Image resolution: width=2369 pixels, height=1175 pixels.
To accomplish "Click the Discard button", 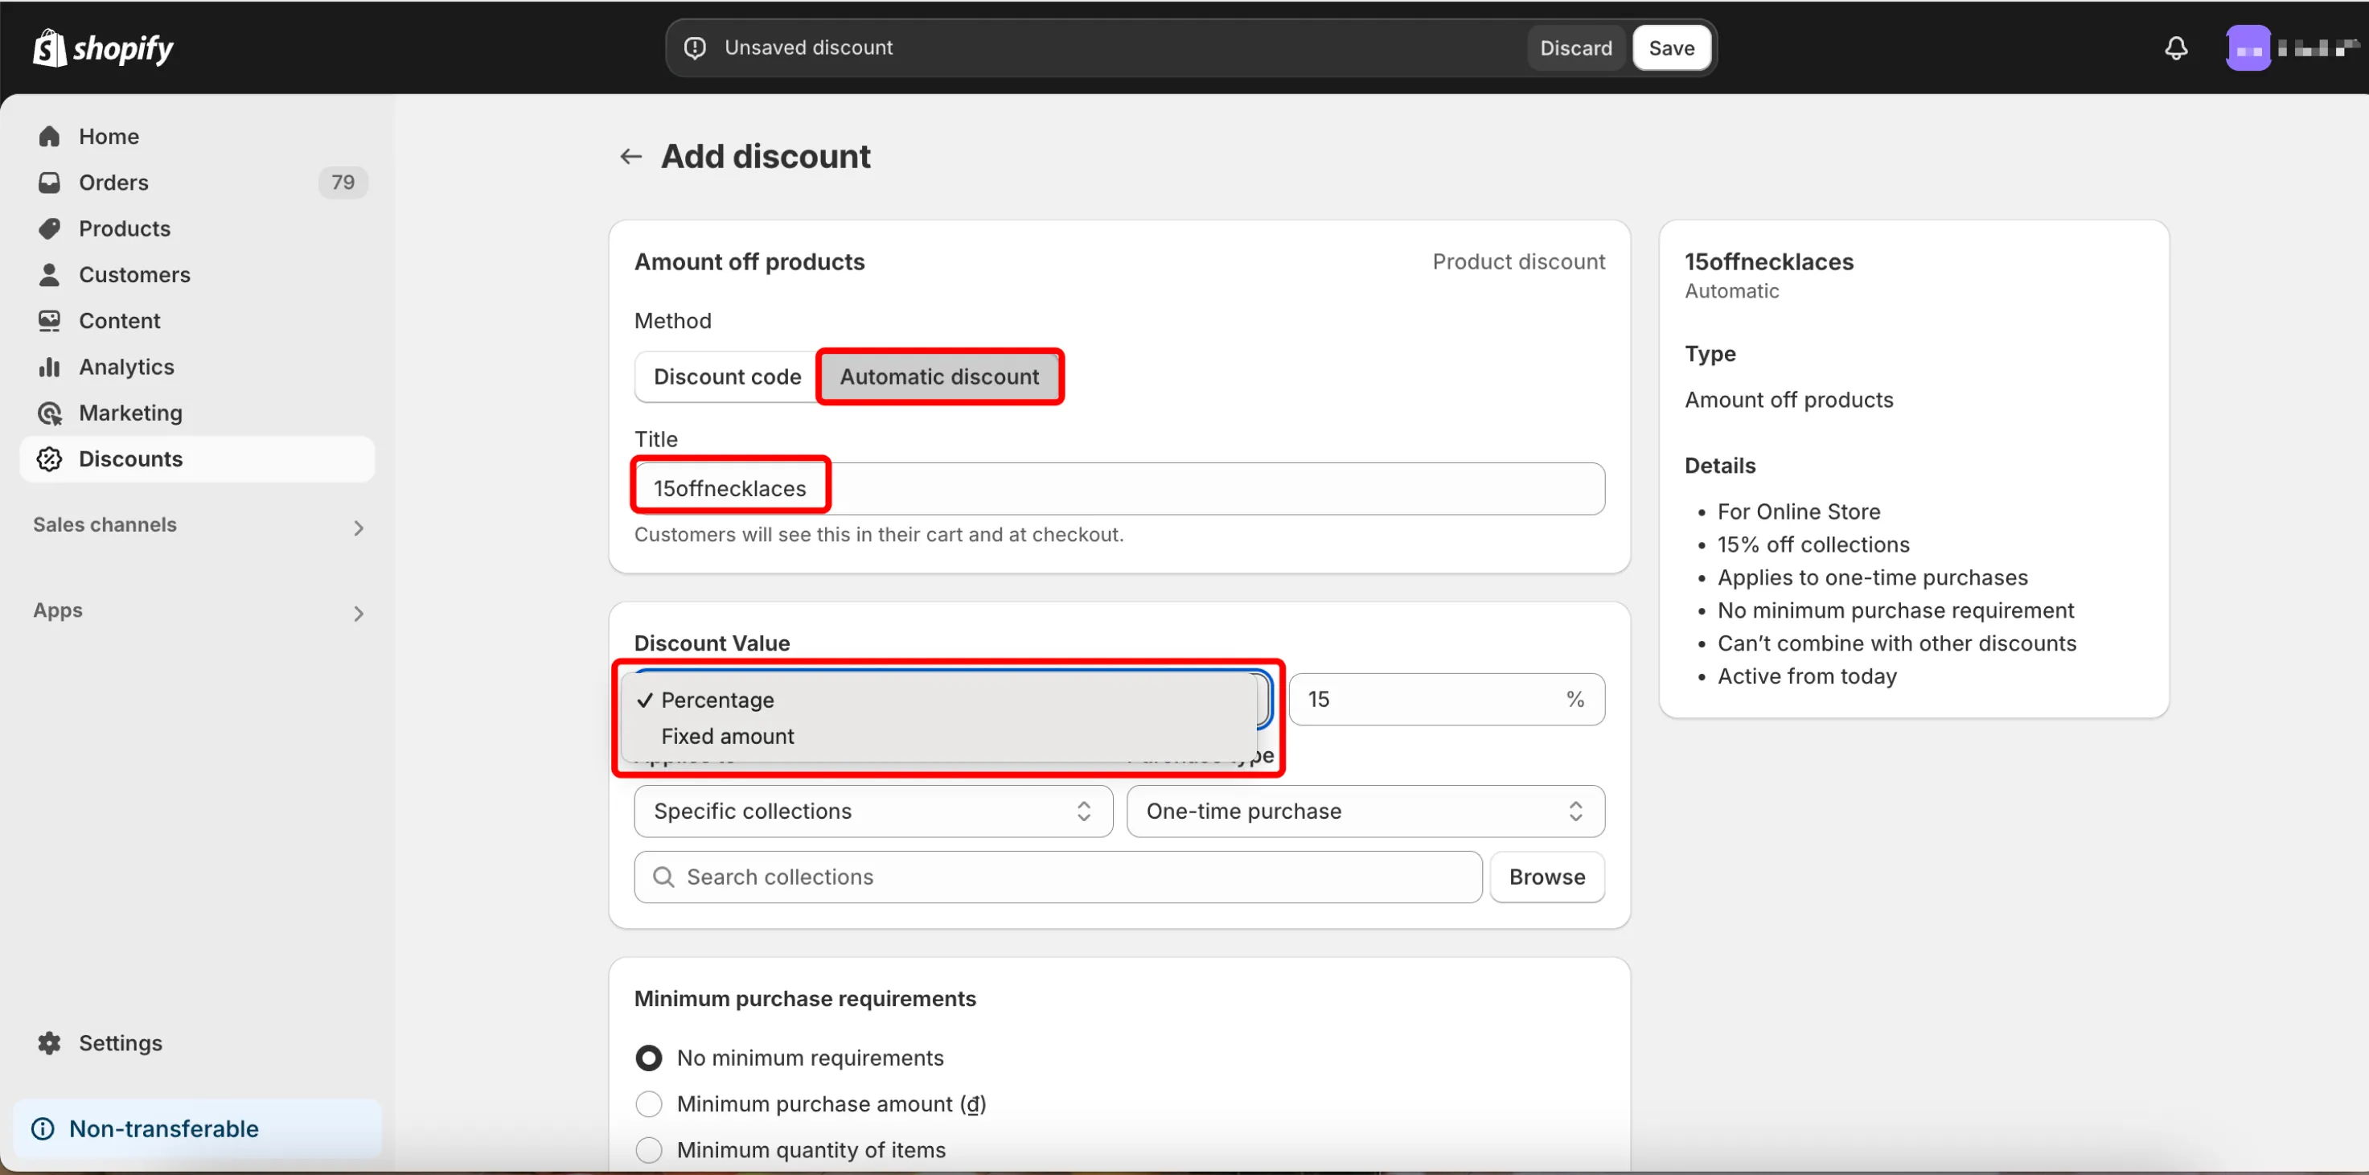I will (1576, 47).
